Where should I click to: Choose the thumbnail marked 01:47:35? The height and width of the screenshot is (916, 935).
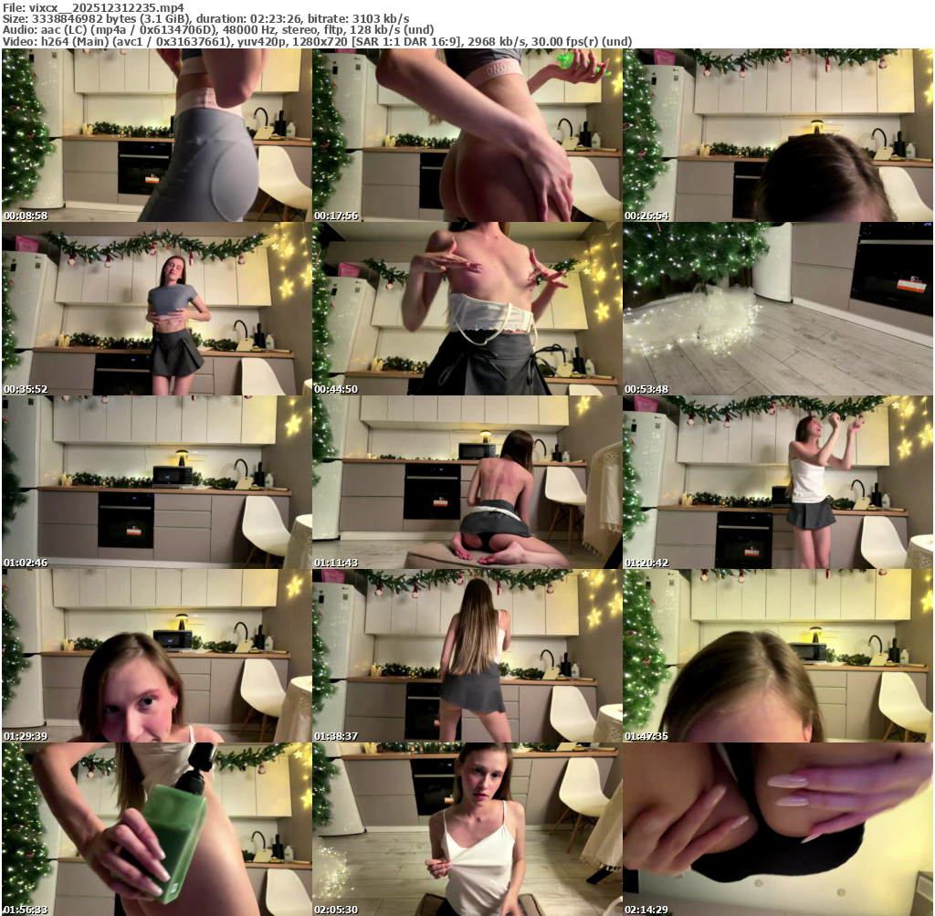(777, 656)
